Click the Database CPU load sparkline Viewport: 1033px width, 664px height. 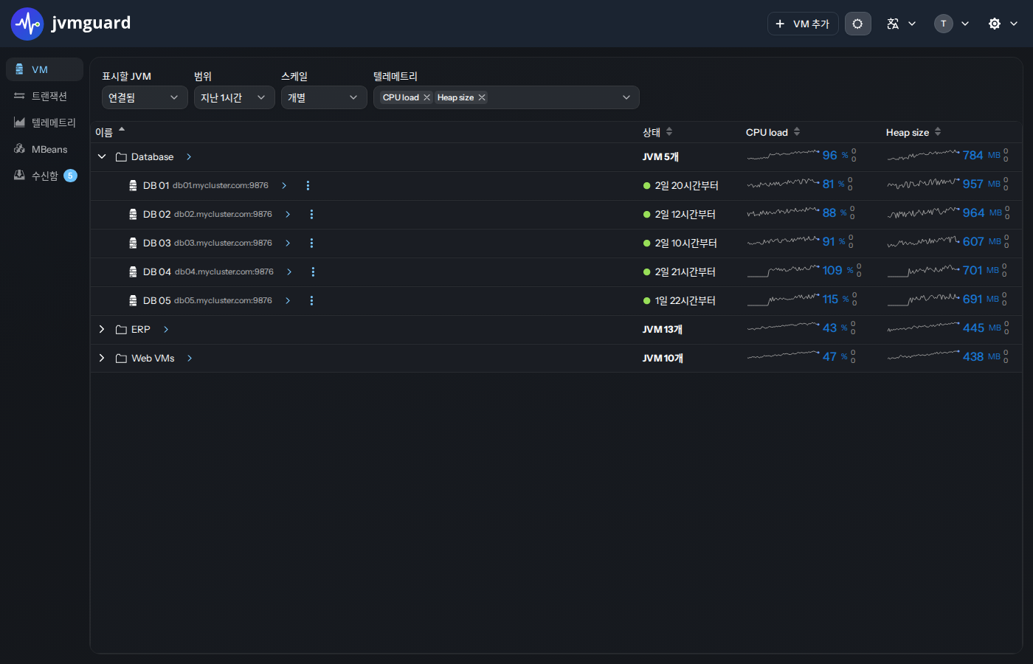coord(783,155)
